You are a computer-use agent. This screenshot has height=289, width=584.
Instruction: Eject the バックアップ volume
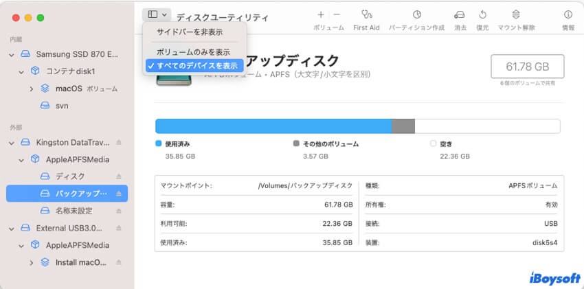[x=118, y=194]
